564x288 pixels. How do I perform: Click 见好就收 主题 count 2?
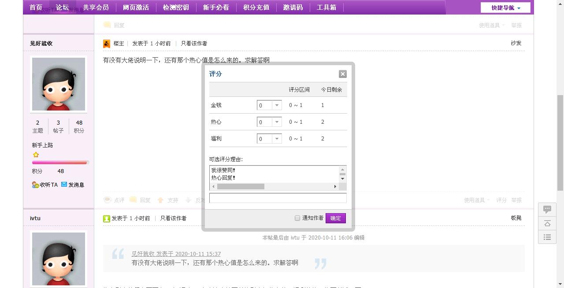coord(37,123)
